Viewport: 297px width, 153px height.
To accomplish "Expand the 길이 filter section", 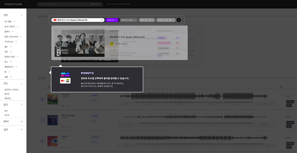I will [22, 130].
